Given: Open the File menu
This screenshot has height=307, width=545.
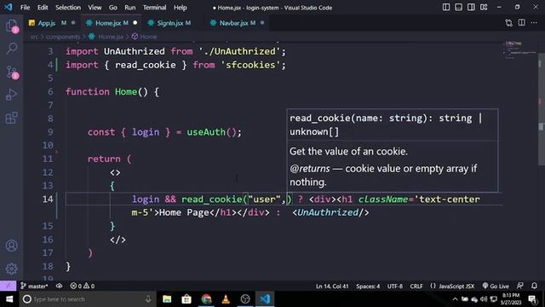Looking at the screenshot, I should coord(25,8).
